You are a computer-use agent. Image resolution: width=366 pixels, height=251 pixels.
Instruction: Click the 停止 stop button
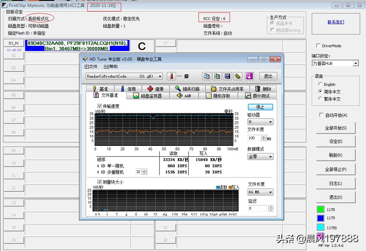pos(260,107)
